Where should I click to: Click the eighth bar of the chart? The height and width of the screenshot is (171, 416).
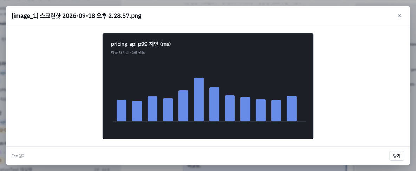(x=230, y=108)
